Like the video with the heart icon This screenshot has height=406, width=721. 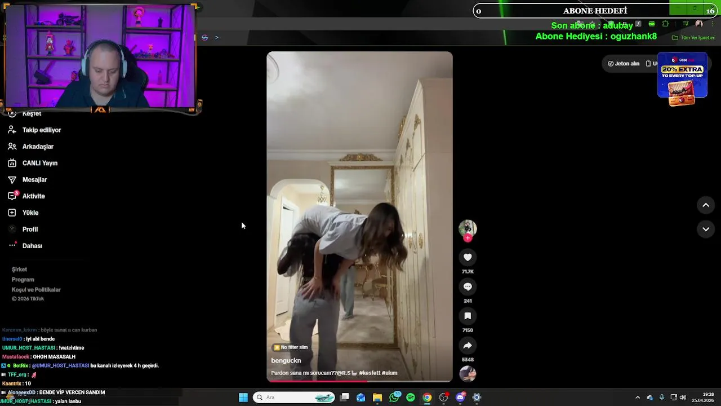click(468, 257)
